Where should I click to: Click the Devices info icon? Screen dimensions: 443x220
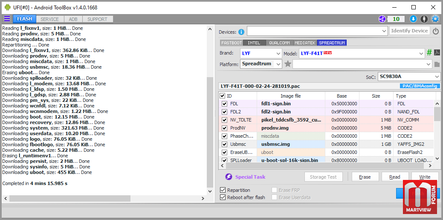click(241, 32)
